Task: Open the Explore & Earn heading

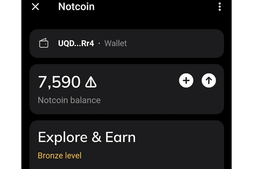Action: click(x=87, y=137)
